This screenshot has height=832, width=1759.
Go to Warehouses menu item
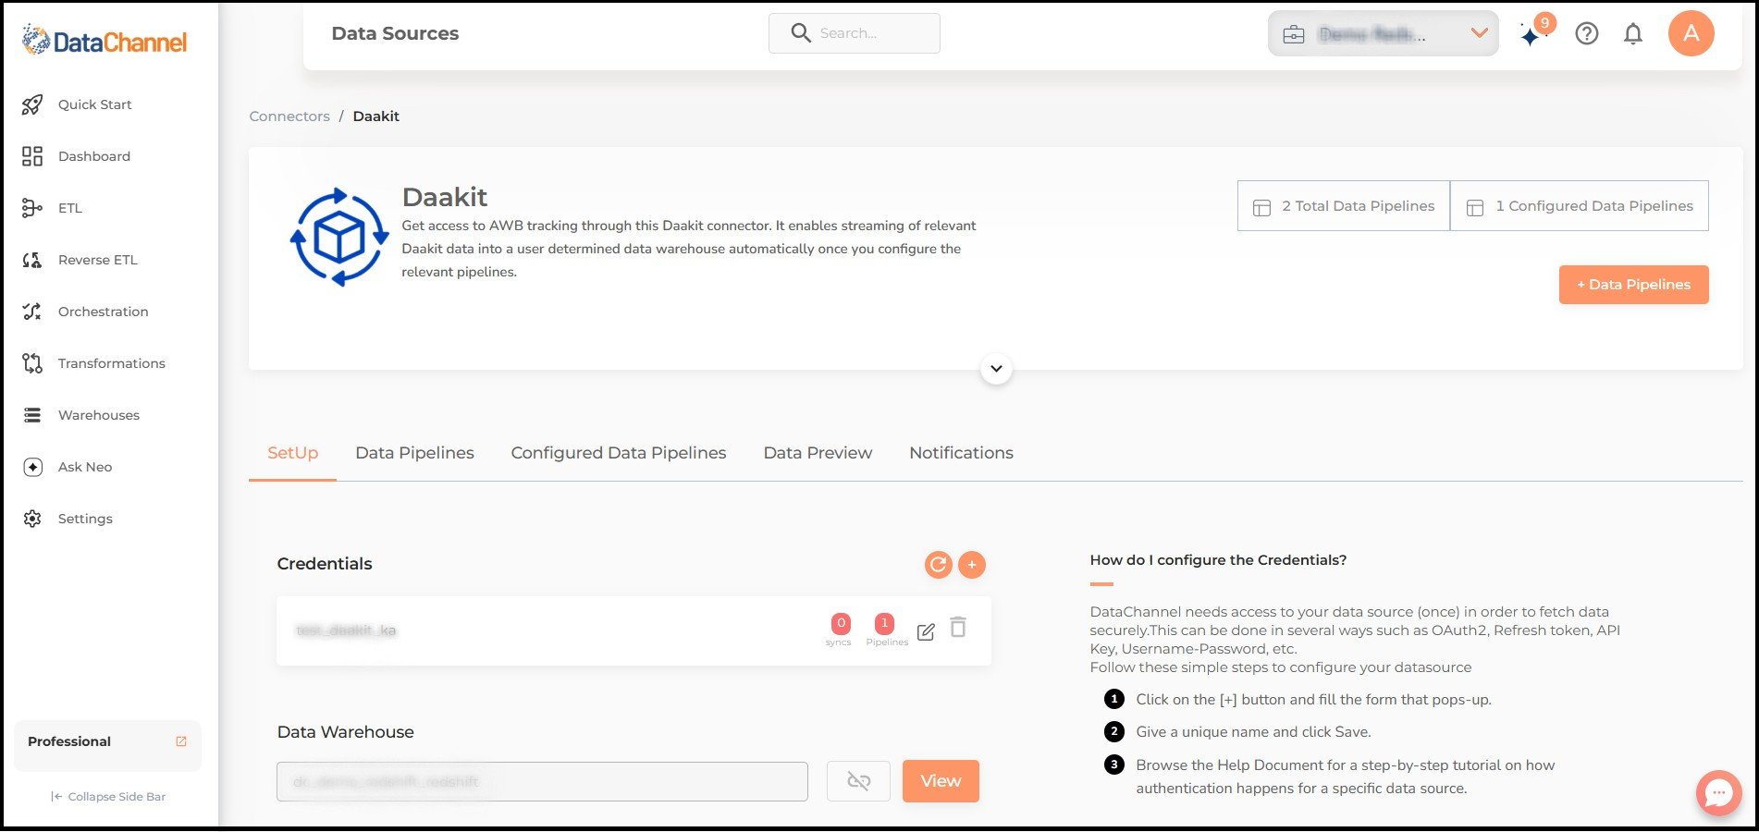99,415
